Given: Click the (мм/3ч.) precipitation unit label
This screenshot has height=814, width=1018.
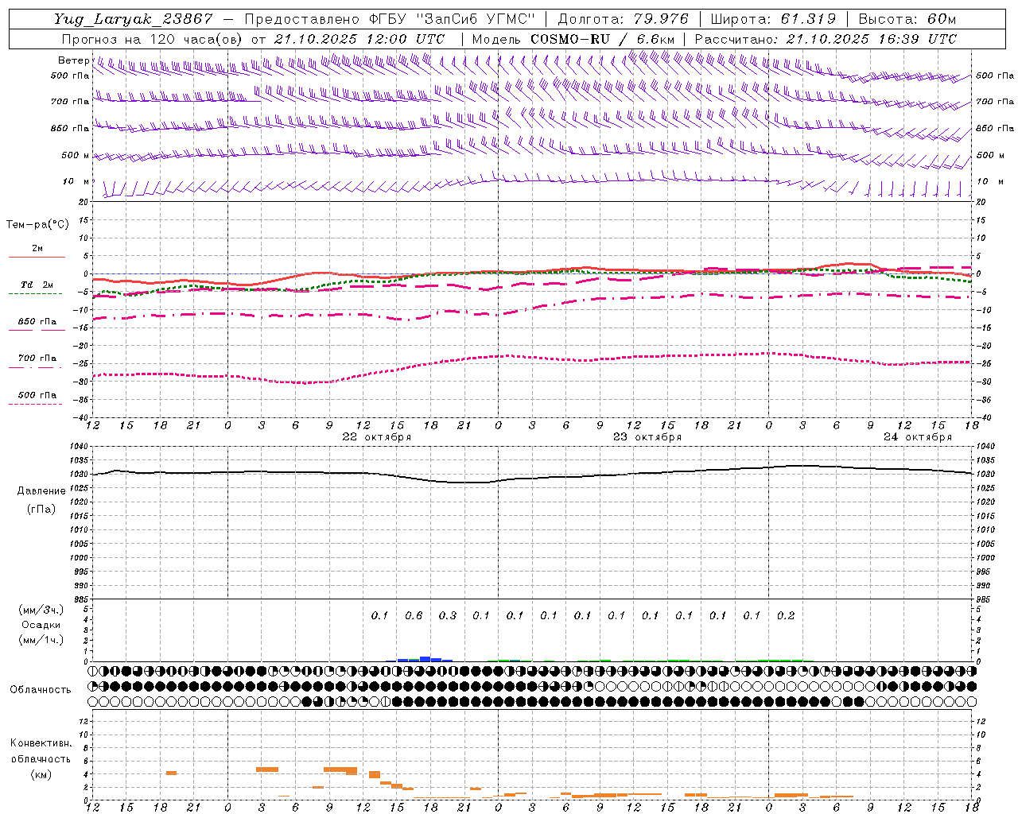Looking at the screenshot, I should [41, 610].
